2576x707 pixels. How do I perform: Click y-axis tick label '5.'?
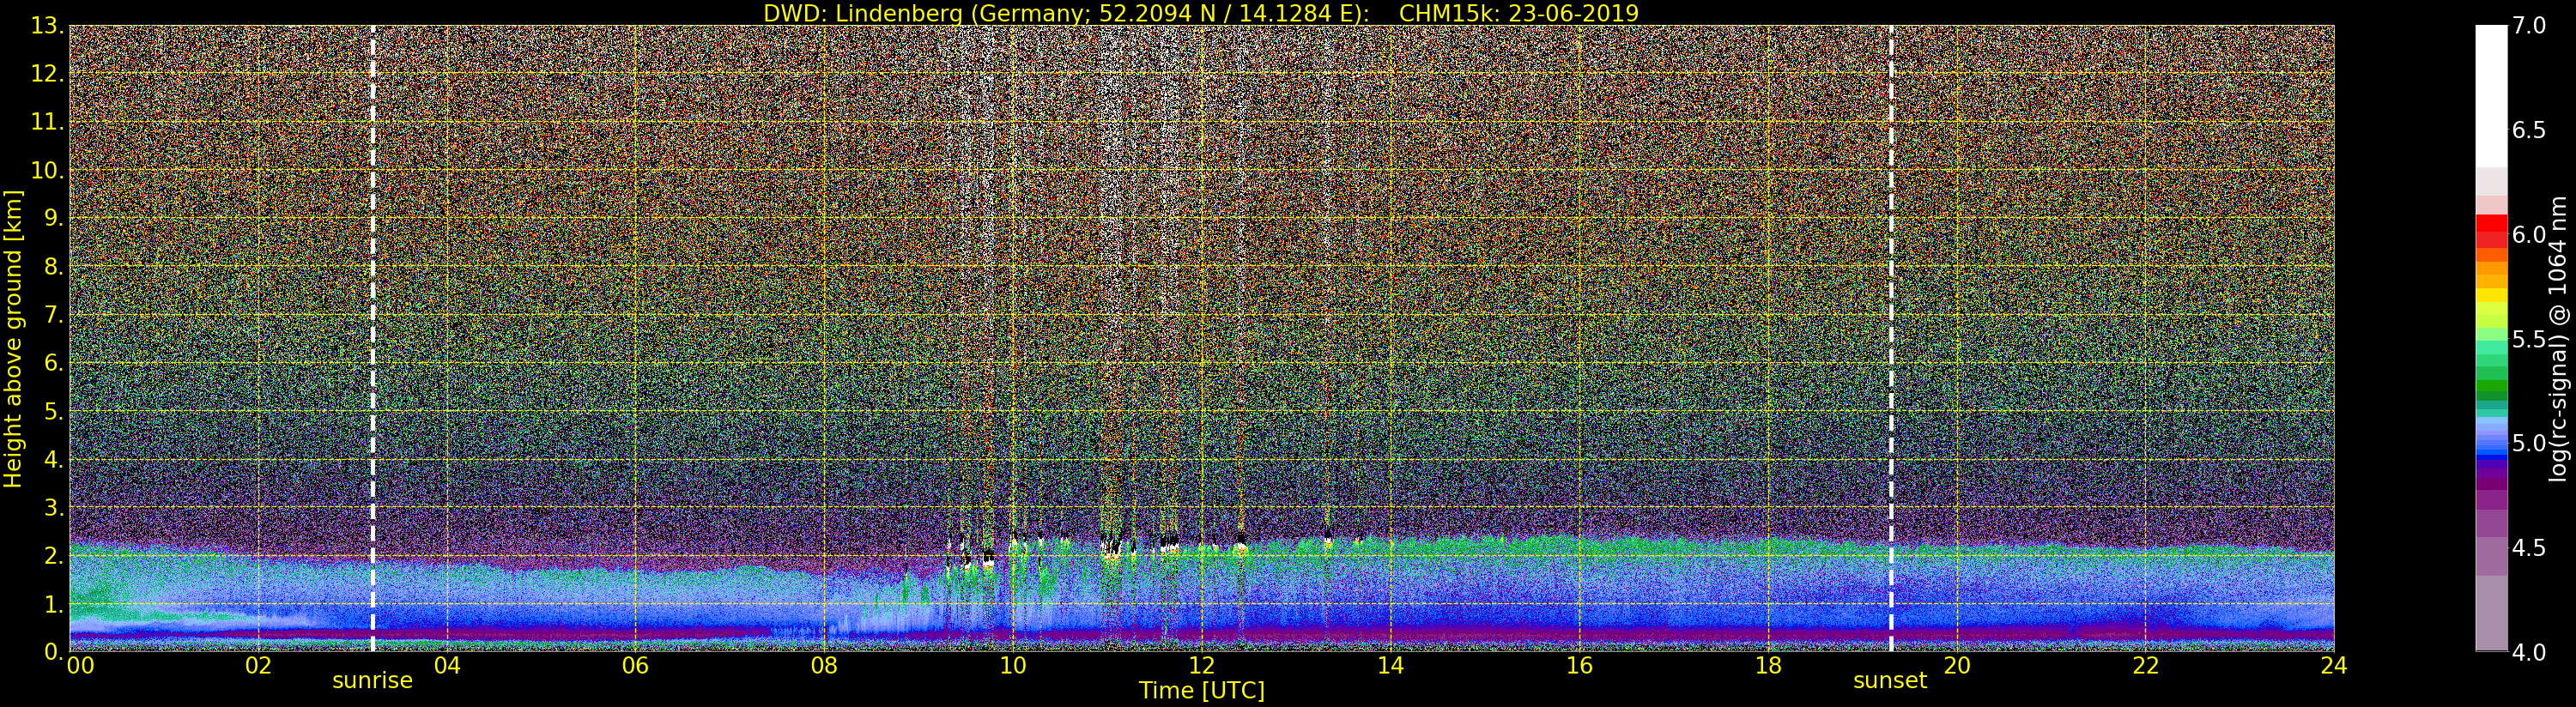pyautogui.click(x=53, y=411)
